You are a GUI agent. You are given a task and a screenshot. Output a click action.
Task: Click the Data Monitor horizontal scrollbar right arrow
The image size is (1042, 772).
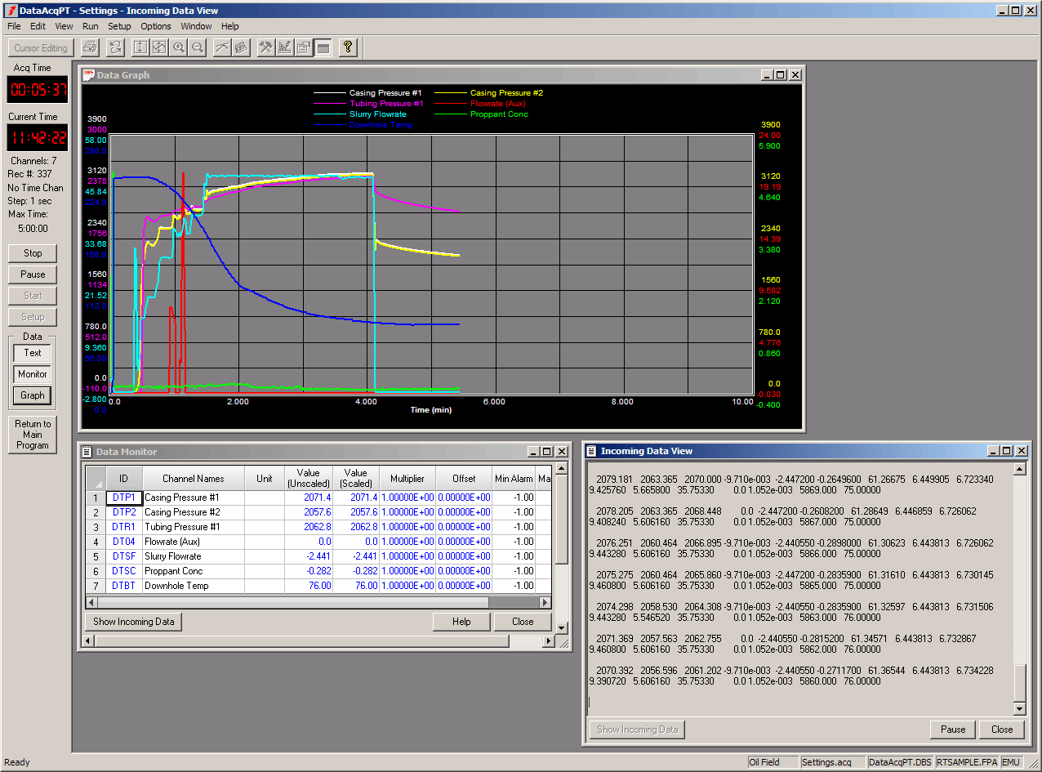(545, 602)
